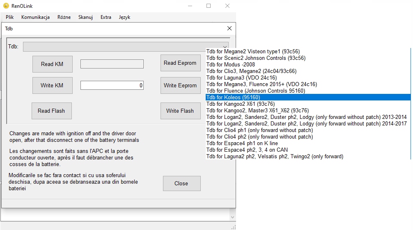The width and height of the screenshot is (413, 230).
Task: Click the Read KM output field
Action: pos(112,64)
